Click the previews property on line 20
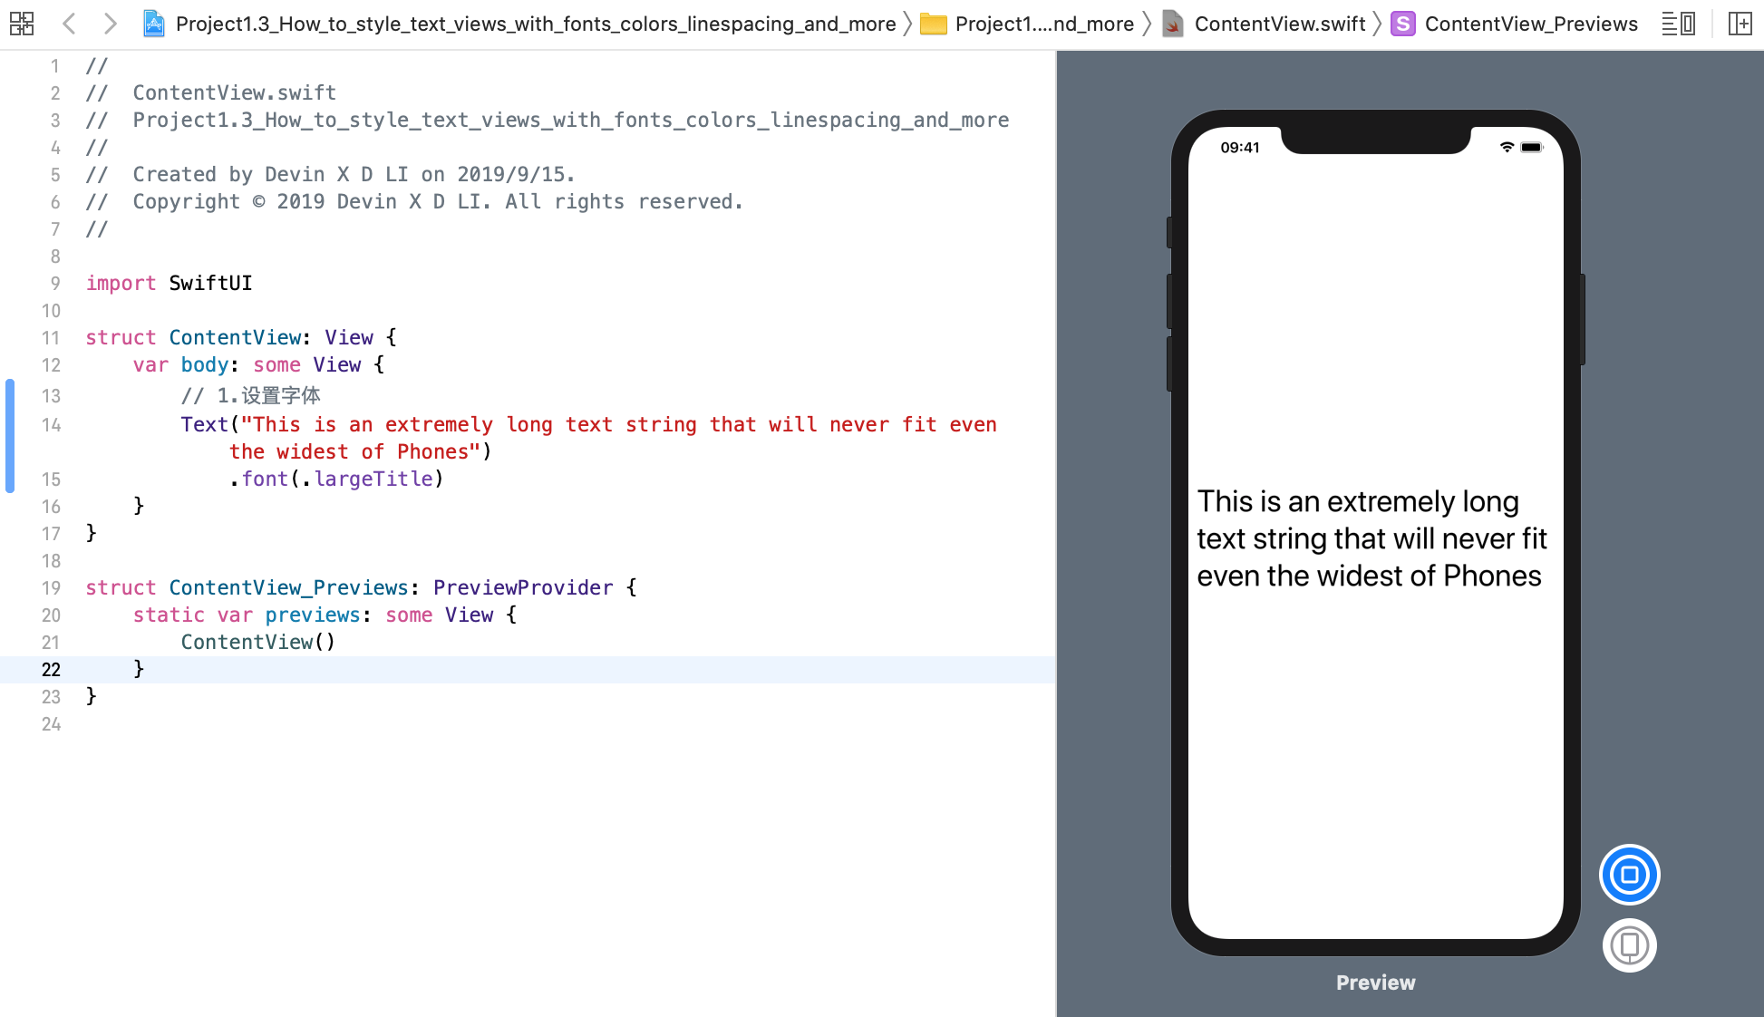 [x=312, y=615]
